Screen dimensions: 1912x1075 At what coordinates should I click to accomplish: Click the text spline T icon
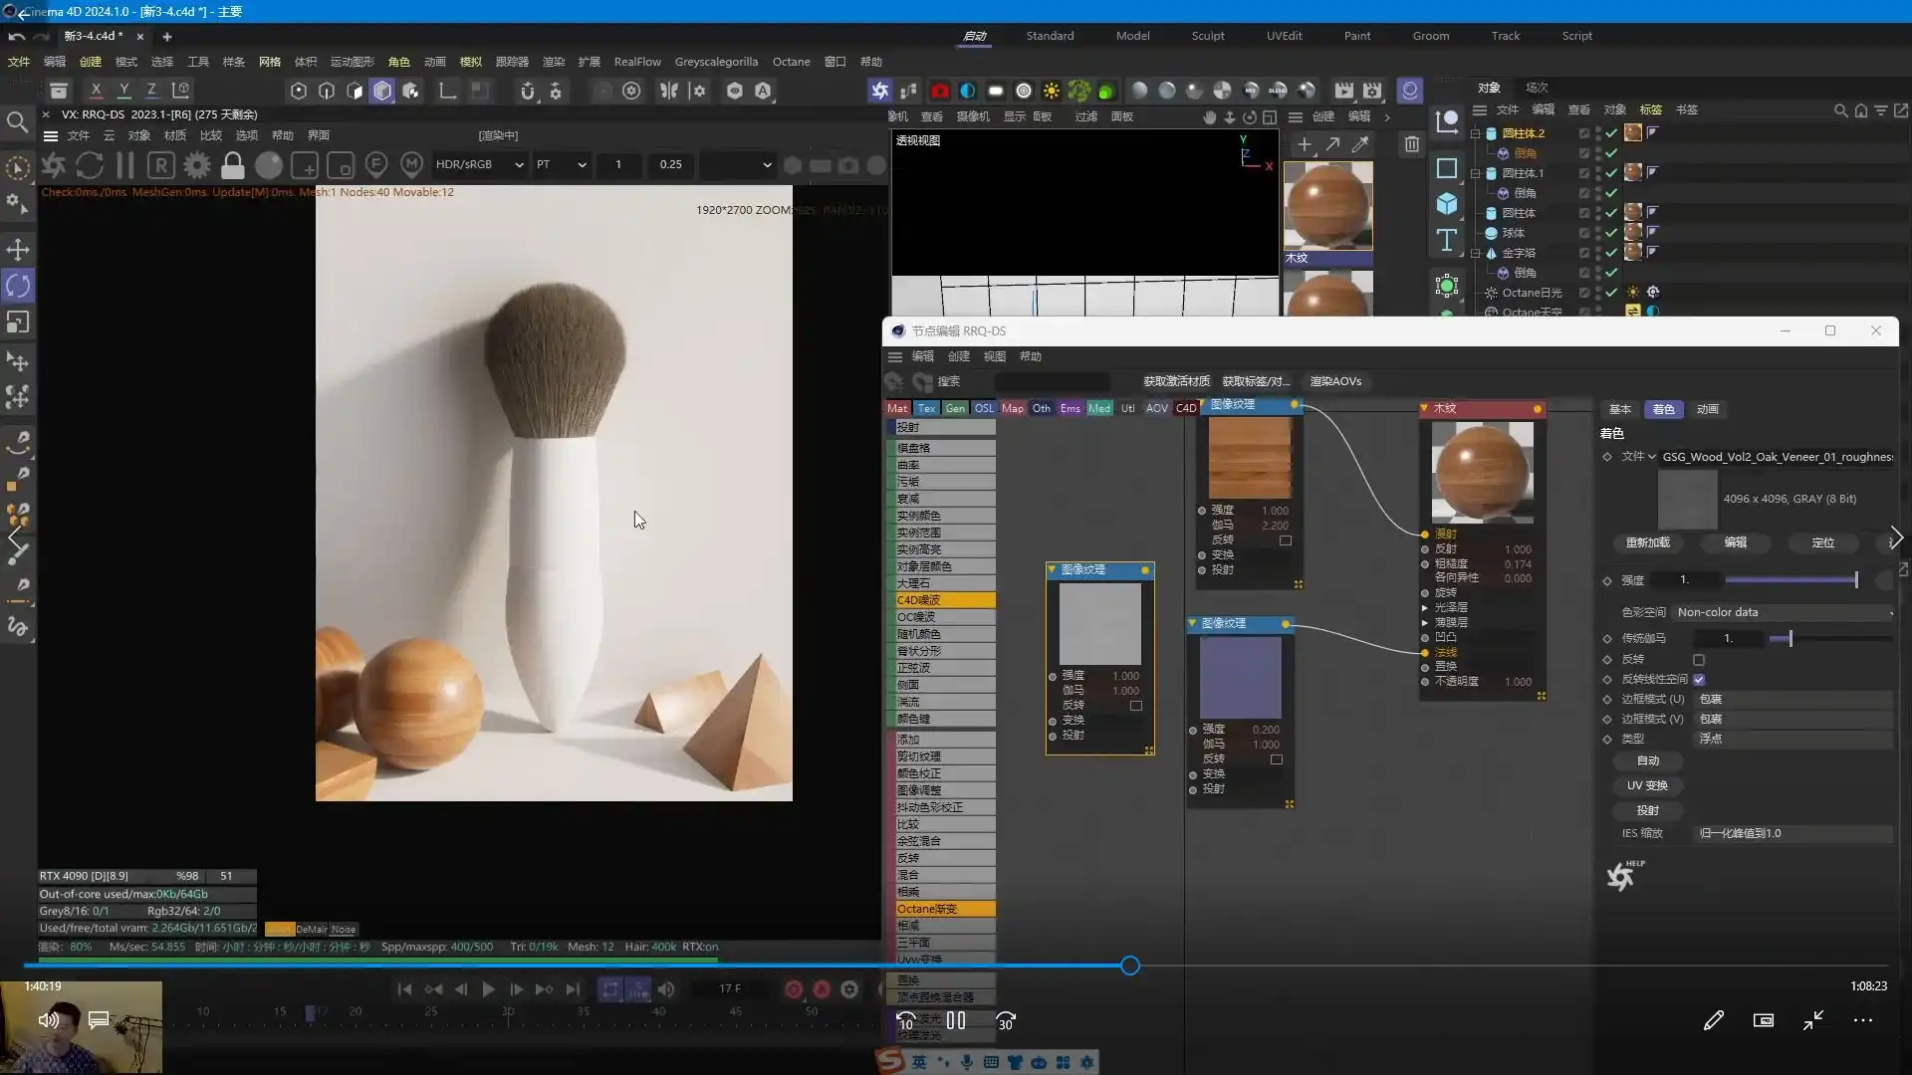[x=1447, y=240]
